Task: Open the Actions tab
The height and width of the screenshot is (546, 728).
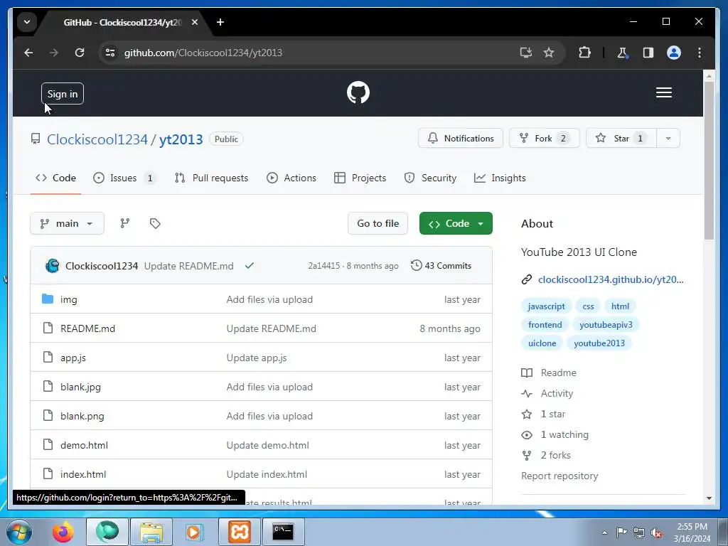Action: pyautogui.click(x=291, y=178)
